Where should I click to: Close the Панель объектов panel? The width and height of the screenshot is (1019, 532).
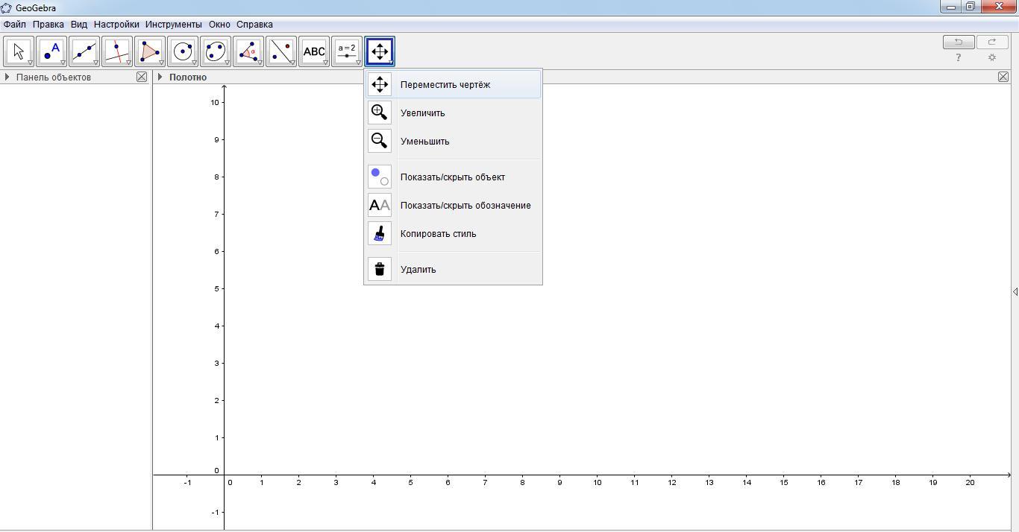coord(142,77)
